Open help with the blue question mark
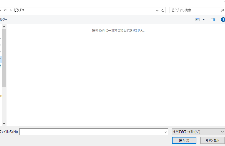The height and width of the screenshot is (146, 225). coord(223,20)
